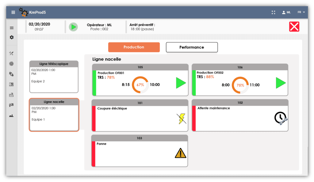Open station 106 header
This screenshot has height=182, width=314.
click(x=240, y=67)
